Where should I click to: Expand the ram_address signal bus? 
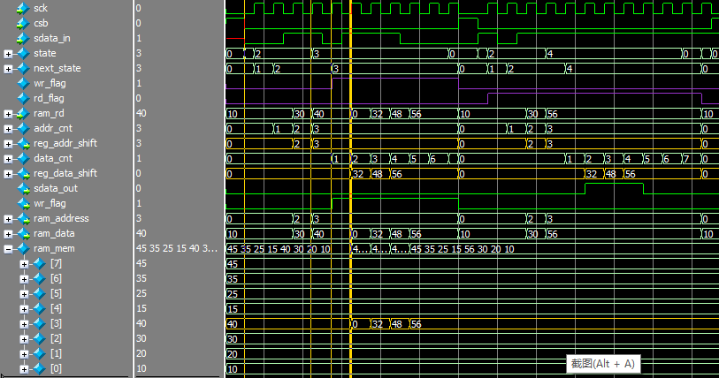pos(8,219)
